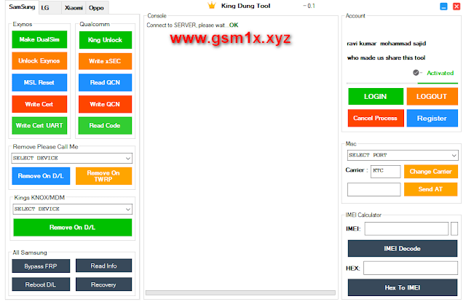Click the account progress bar under Activated
The height and width of the screenshot is (307, 466).
(x=402, y=84)
